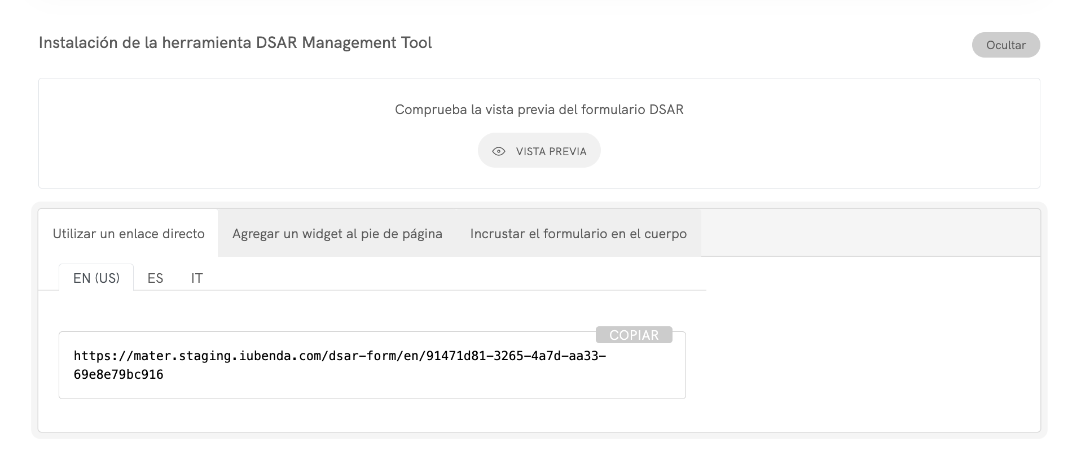Copy the link with the COPIAR button
Image resolution: width=1081 pixels, height=464 pixels.
coord(634,335)
